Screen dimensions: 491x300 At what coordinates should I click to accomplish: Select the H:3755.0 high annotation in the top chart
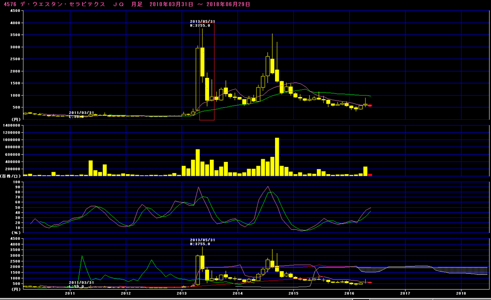coord(200,25)
